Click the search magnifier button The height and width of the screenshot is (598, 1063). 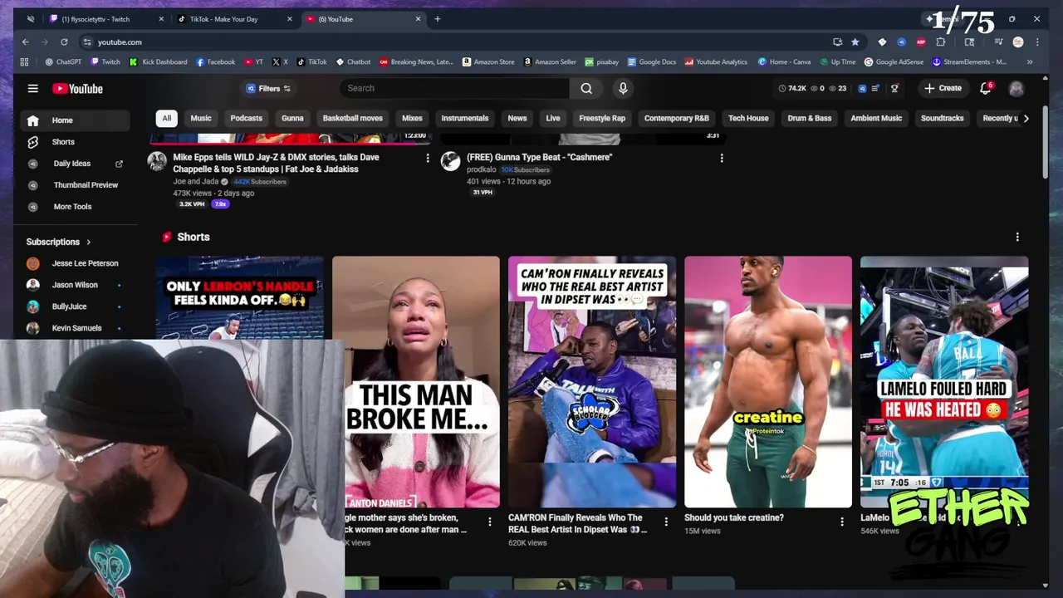pyautogui.click(x=586, y=88)
